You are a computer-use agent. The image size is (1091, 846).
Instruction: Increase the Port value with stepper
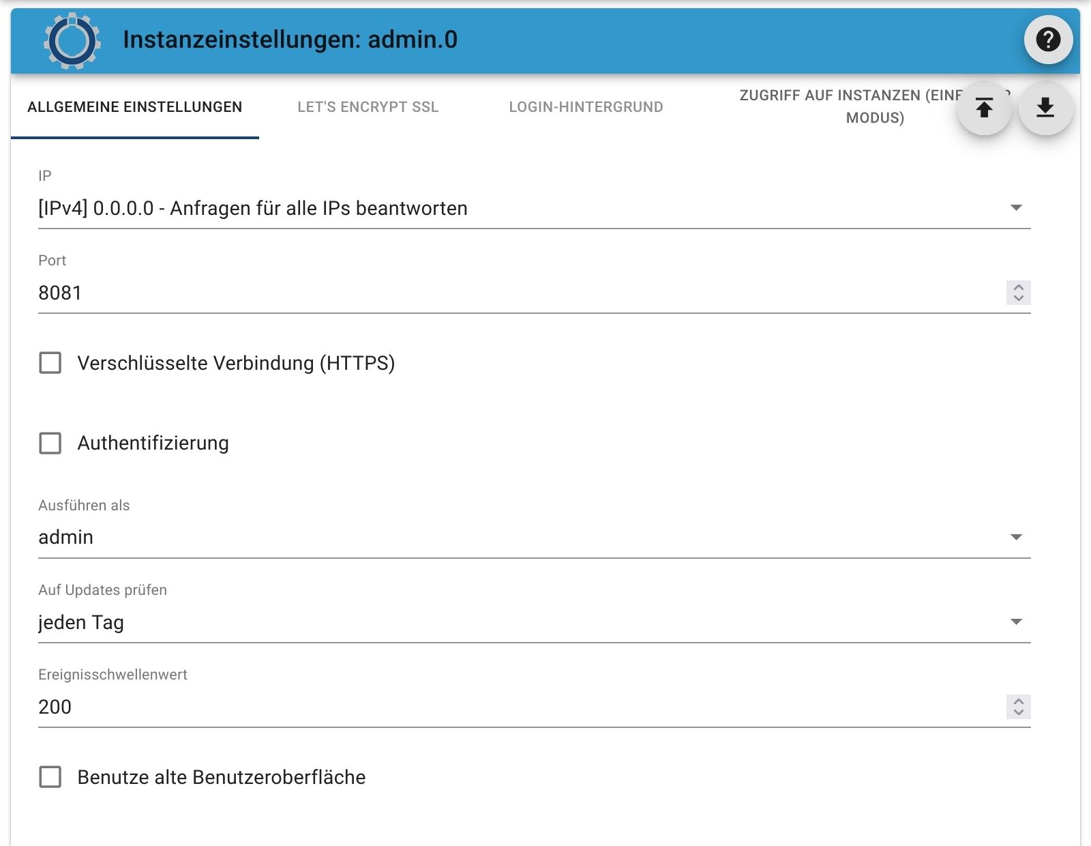coord(1019,287)
